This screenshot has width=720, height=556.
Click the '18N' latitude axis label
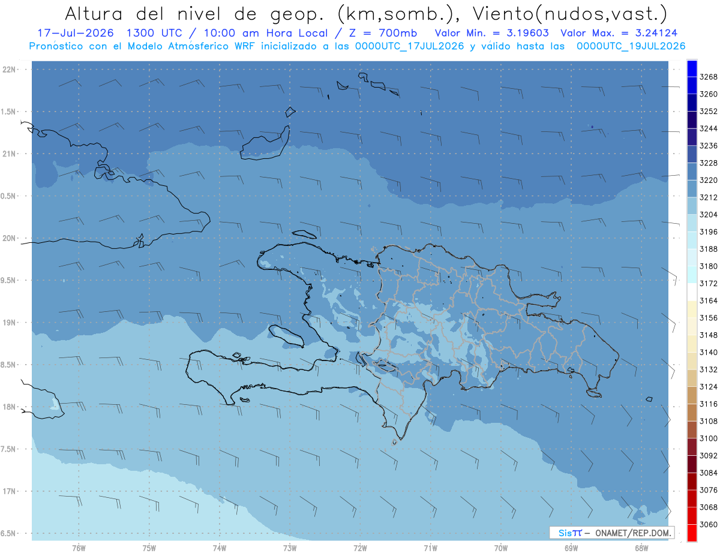pos(10,407)
